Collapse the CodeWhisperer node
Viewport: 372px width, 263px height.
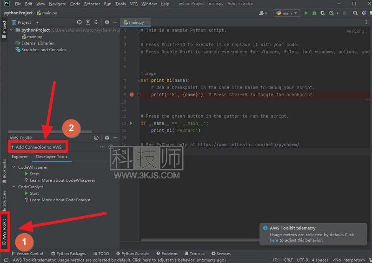pos(14,167)
